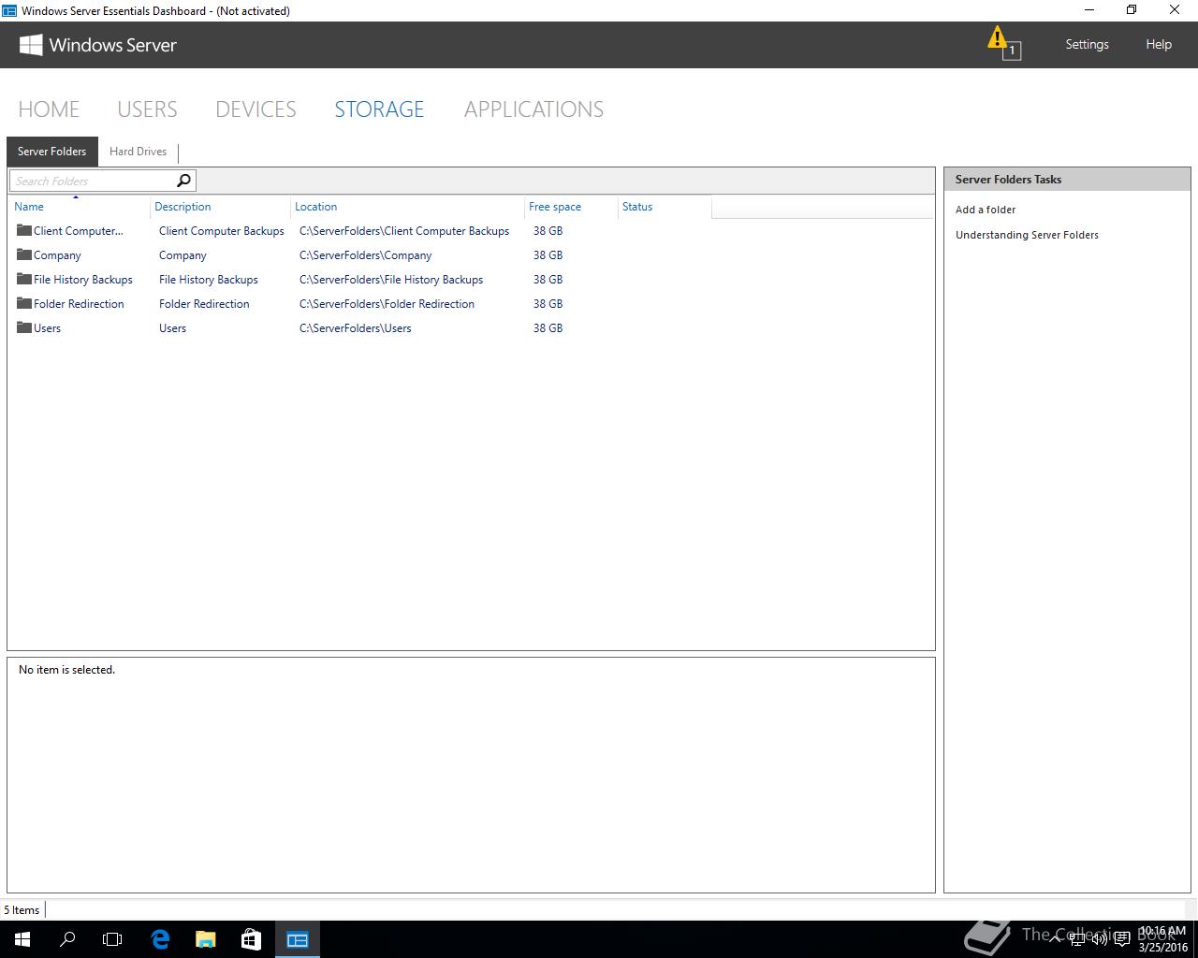Click the taskbar clock
Image resolution: width=1198 pixels, height=958 pixels.
1162,939
